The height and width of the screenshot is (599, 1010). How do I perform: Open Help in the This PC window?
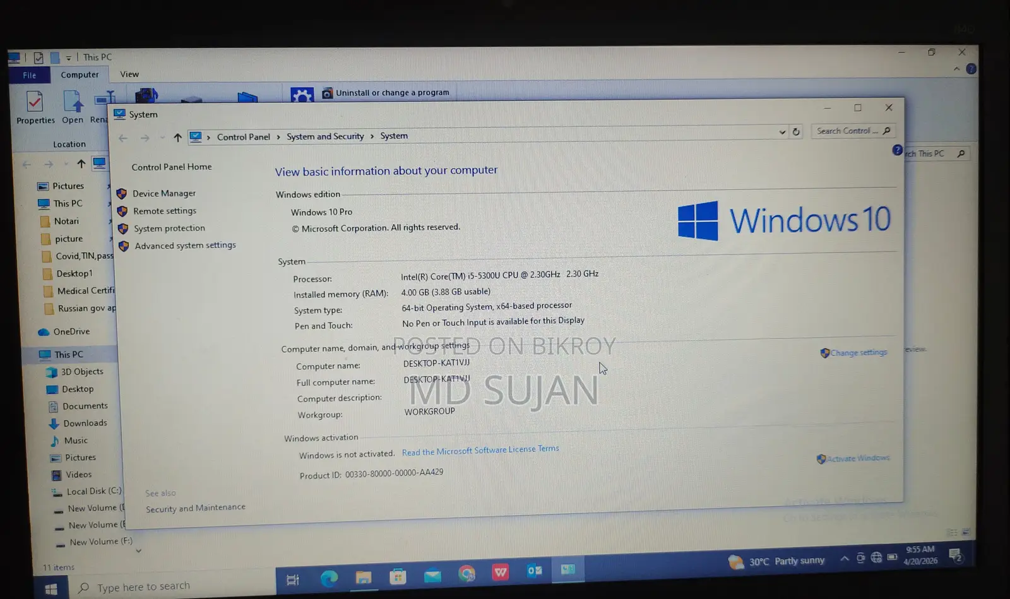pyautogui.click(x=971, y=69)
